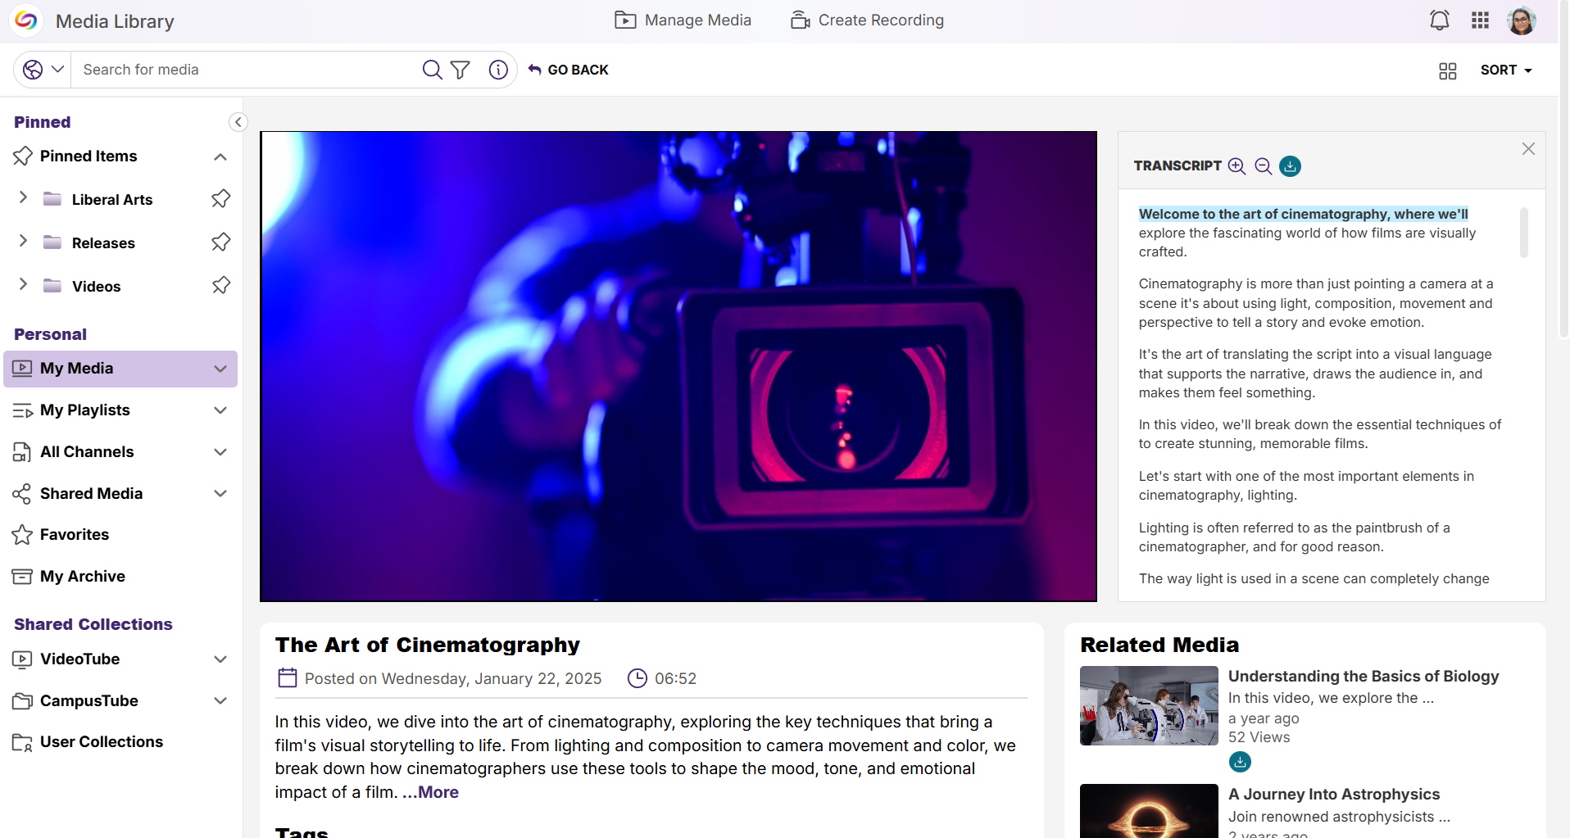Expand the My Media chevron
Image resolution: width=1570 pixels, height=838 pixels.
pyautogui.click(x=220, y=369)
